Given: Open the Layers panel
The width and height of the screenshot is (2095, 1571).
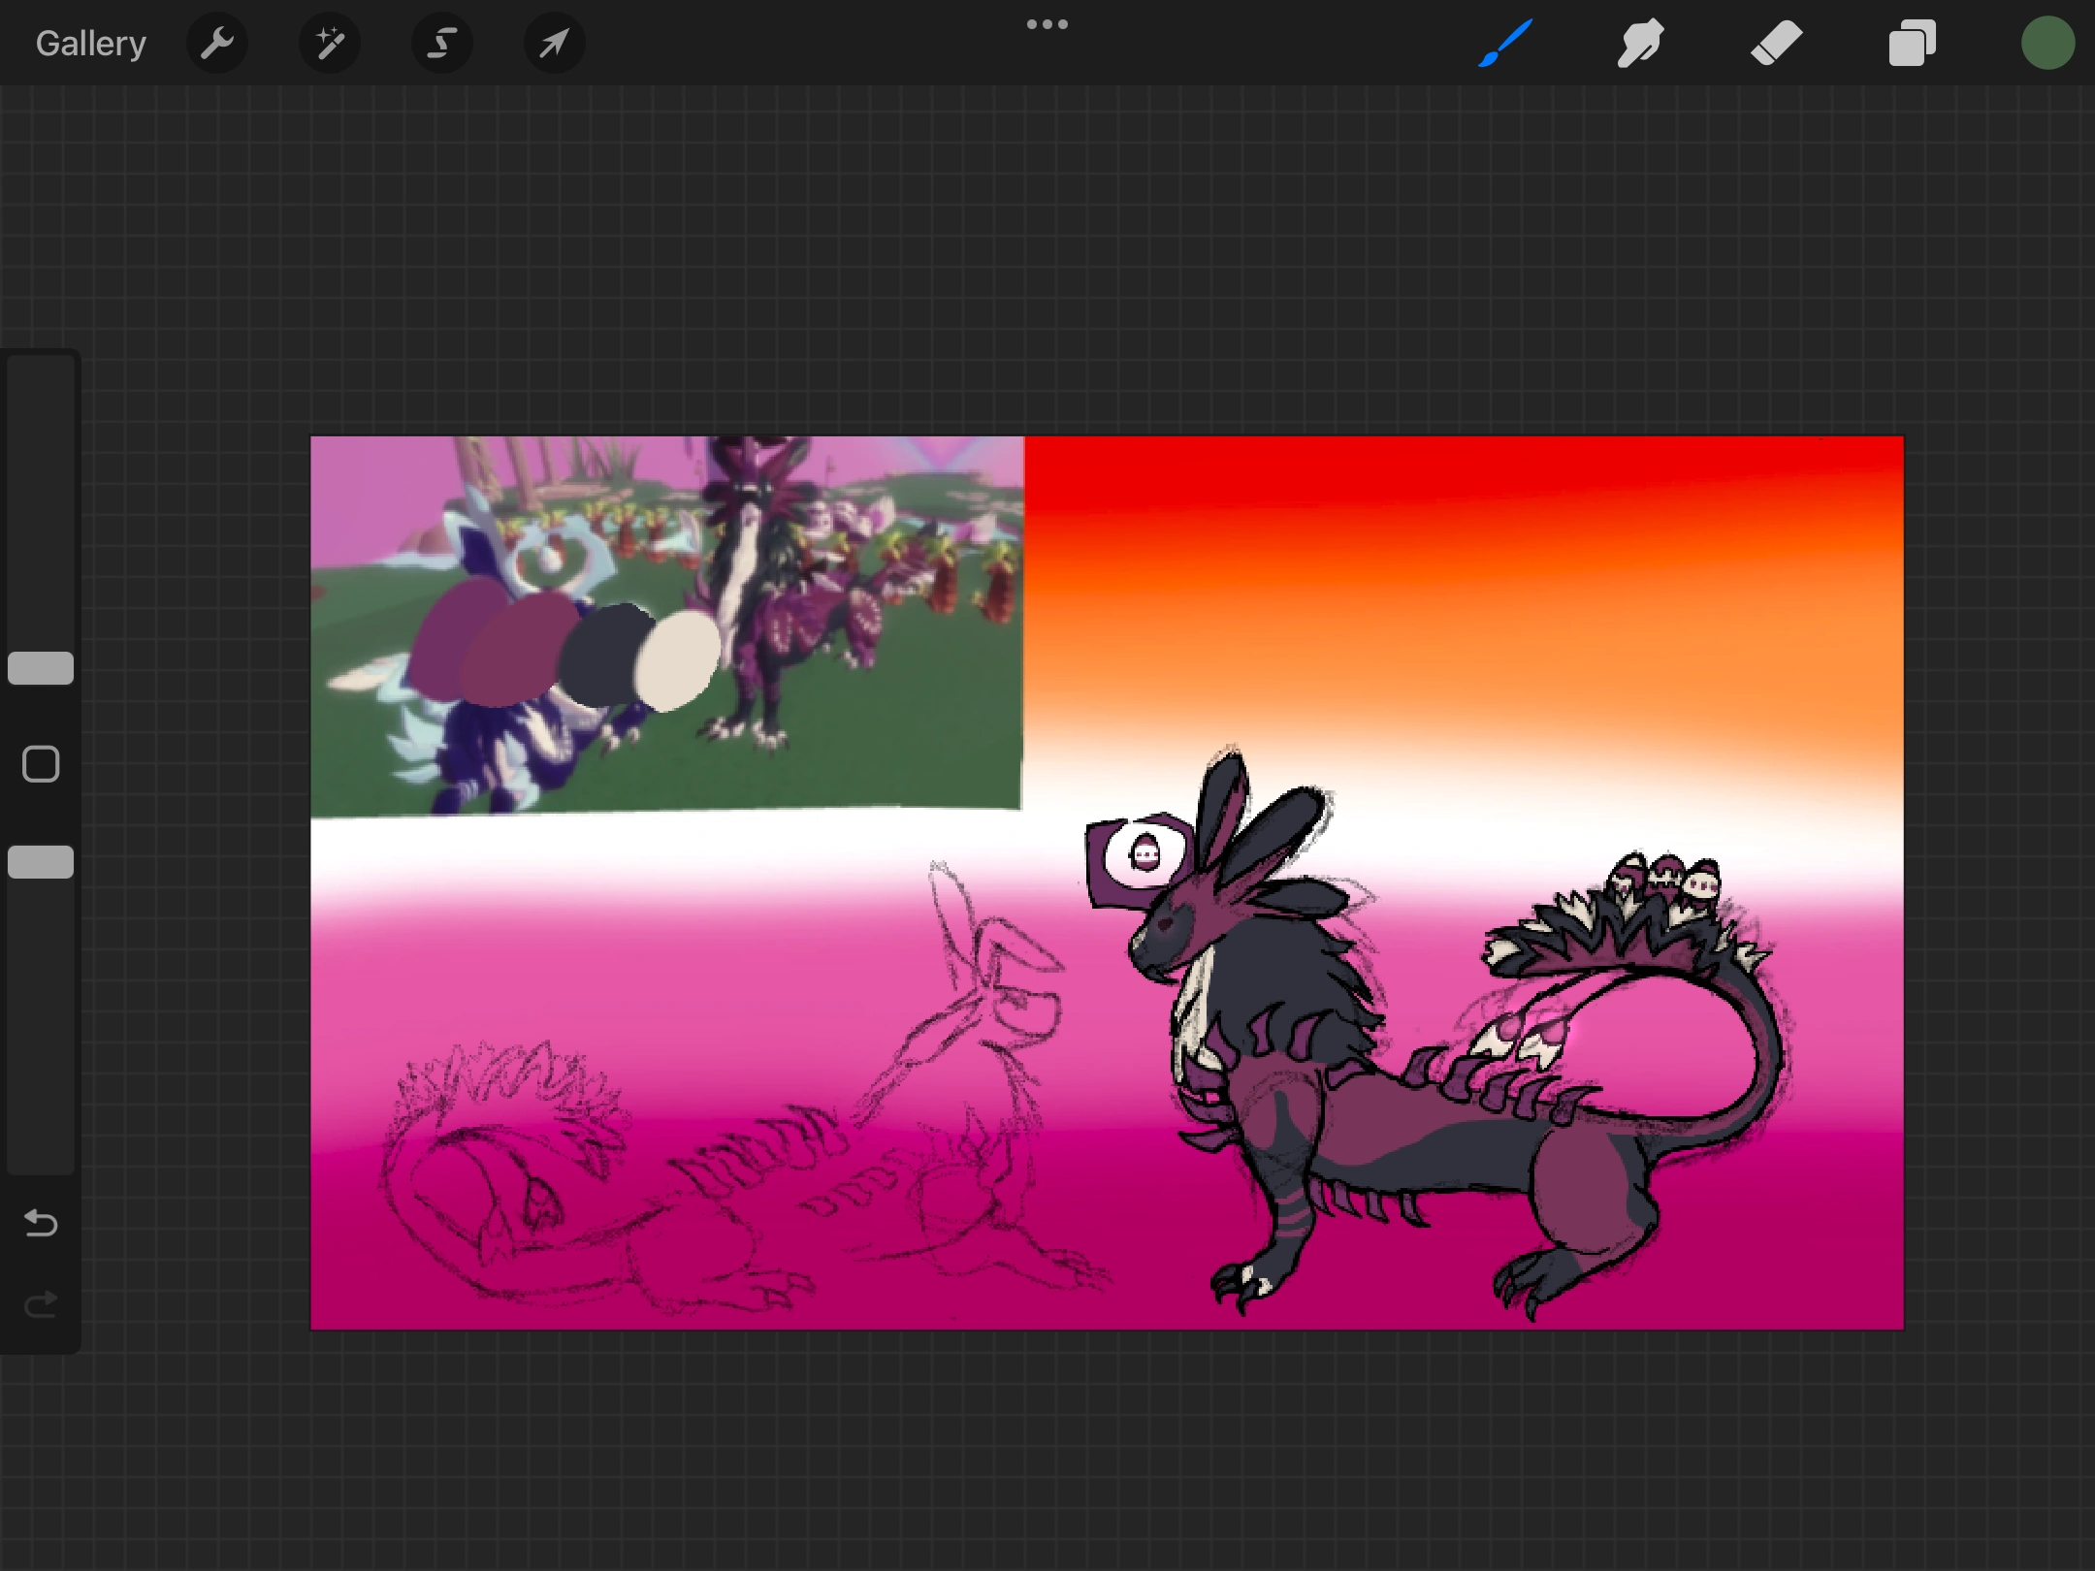Looking at the screenshot, I should [x=1911, y=43].
